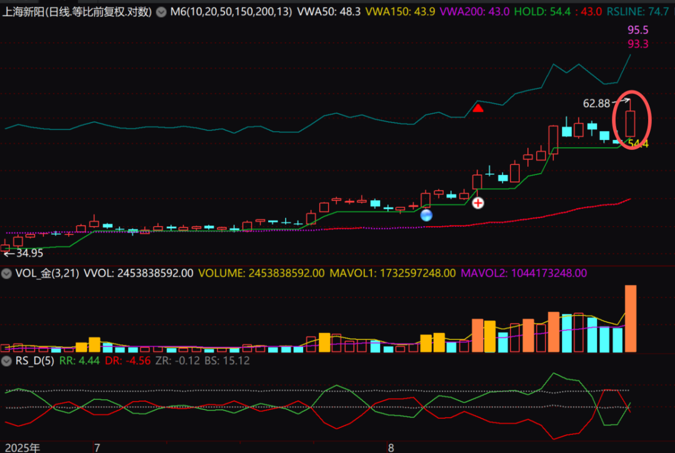This screenshot has height=453, width=675.
Task: Click the yellow 54.4 hold label
Action: pos(638,144)
